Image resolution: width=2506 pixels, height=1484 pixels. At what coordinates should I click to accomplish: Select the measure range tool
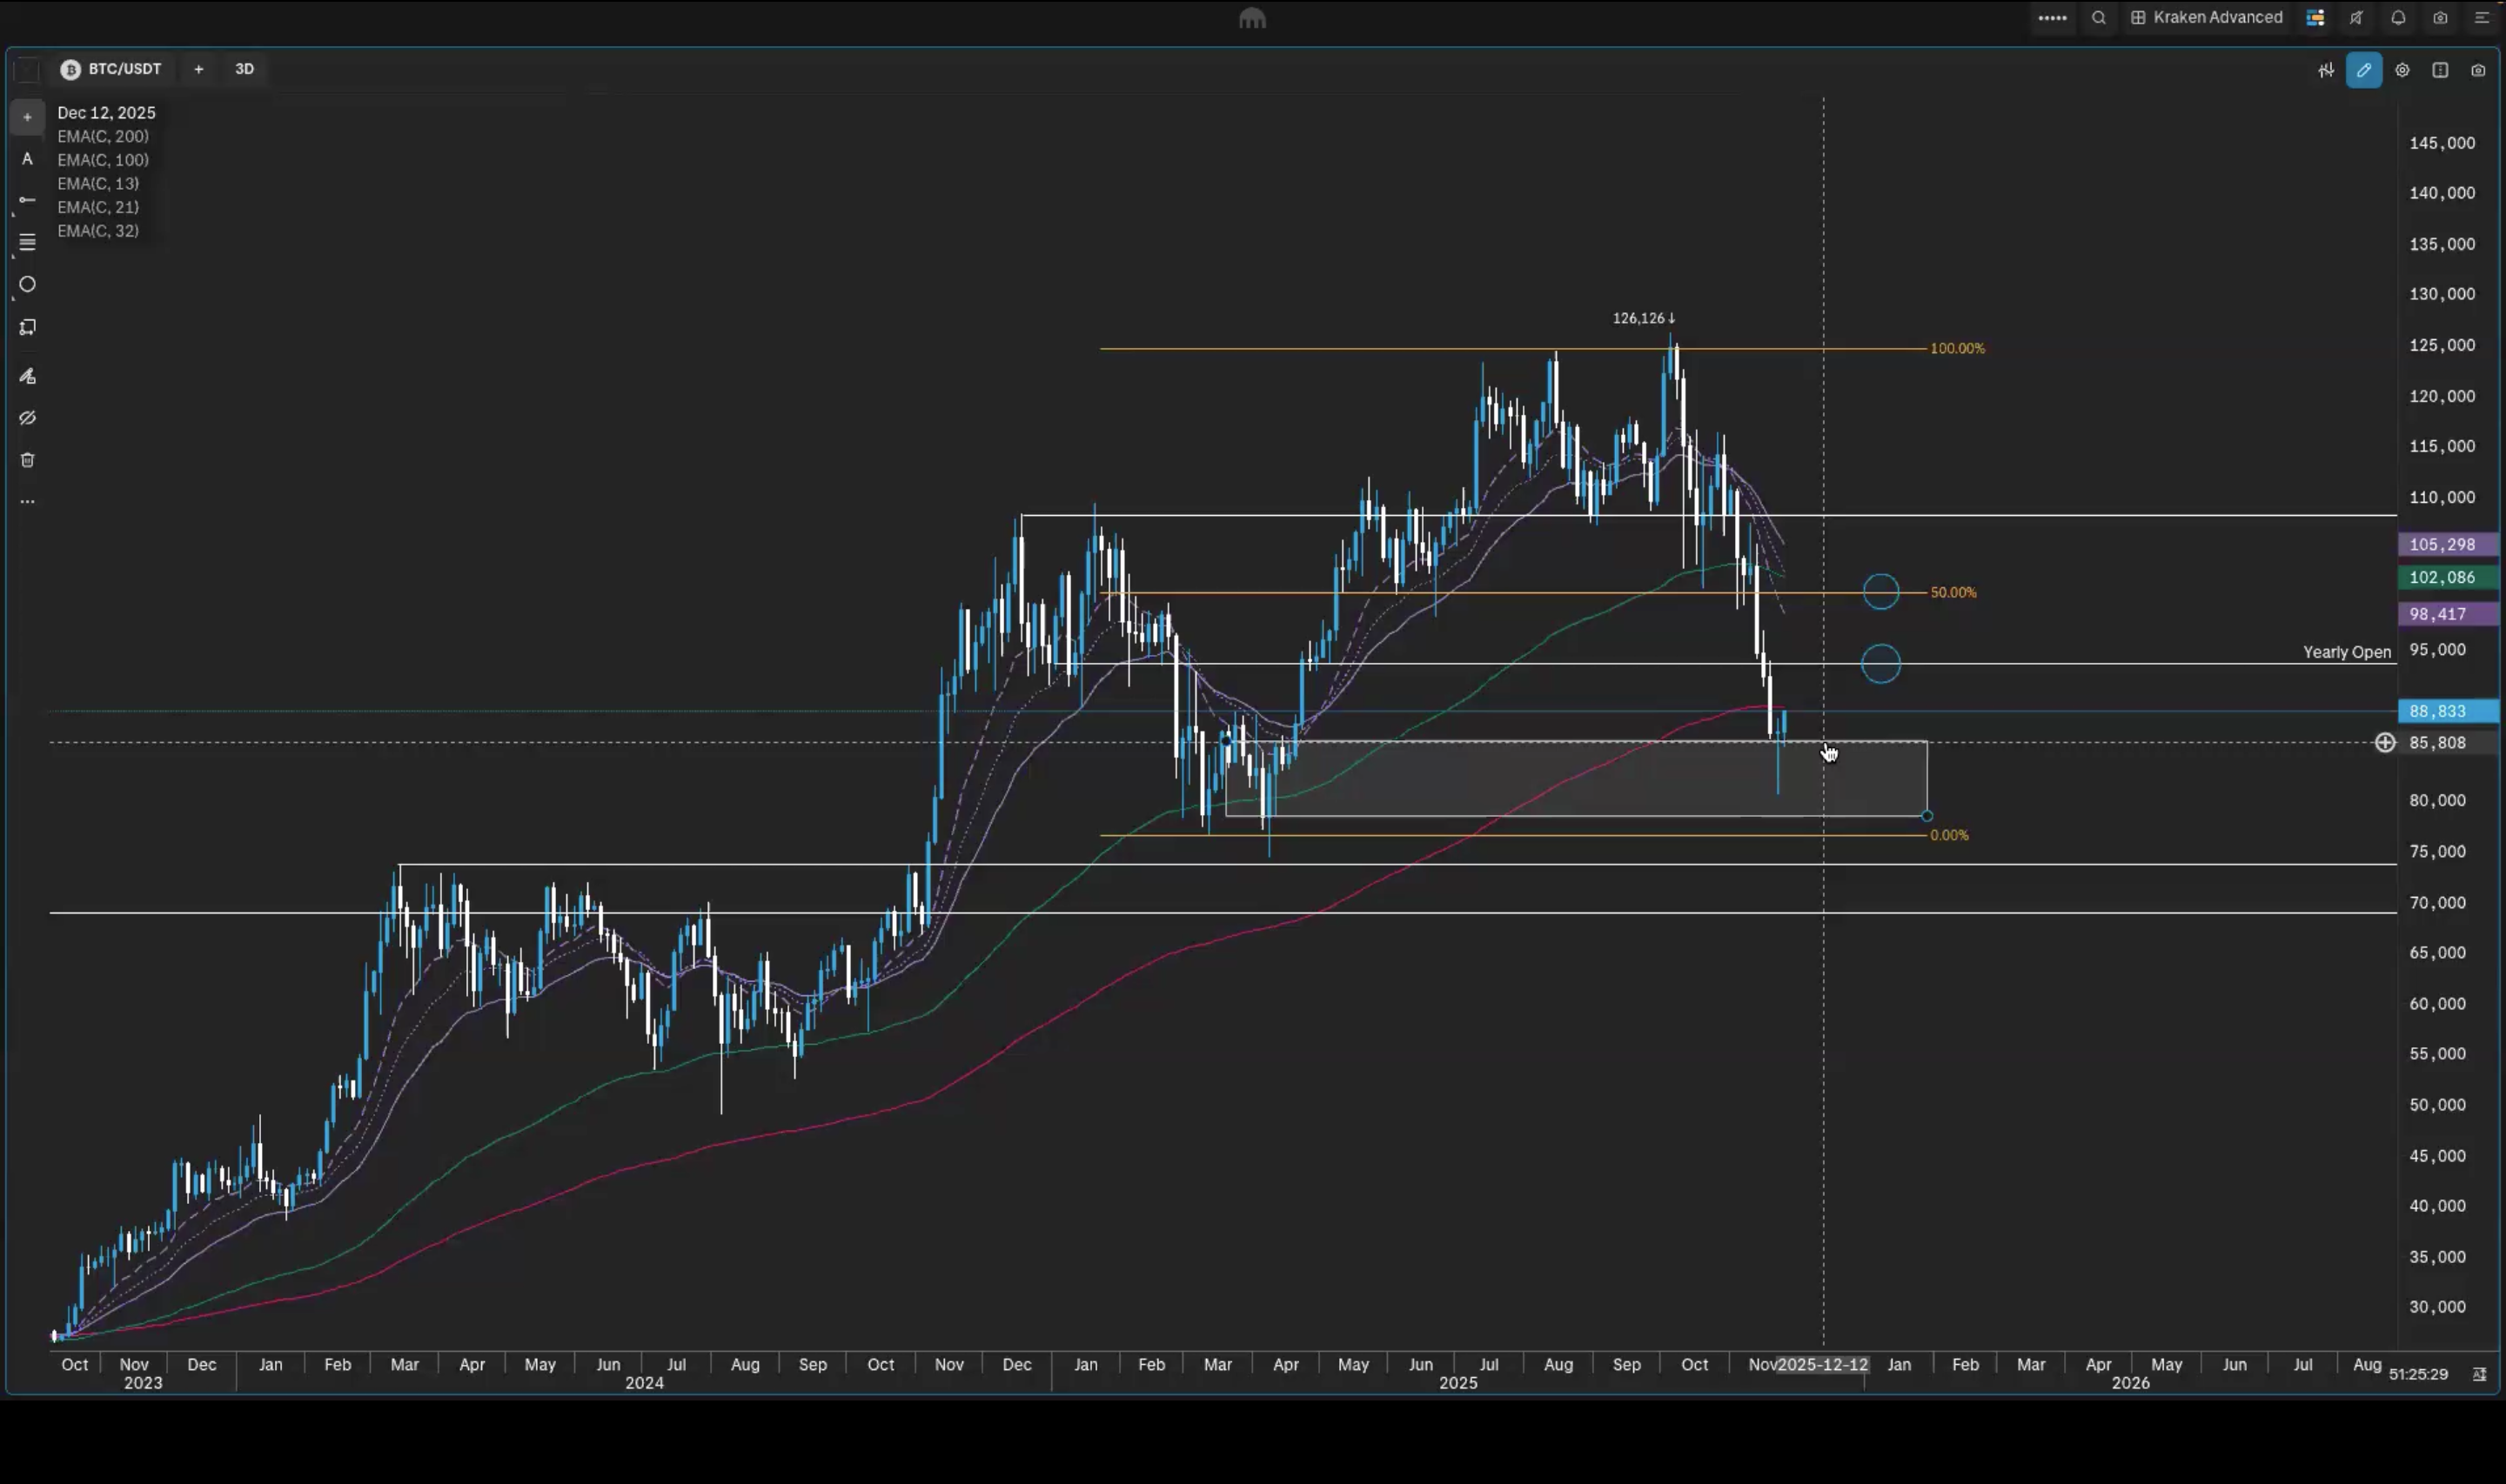click(x=27, y=328)
